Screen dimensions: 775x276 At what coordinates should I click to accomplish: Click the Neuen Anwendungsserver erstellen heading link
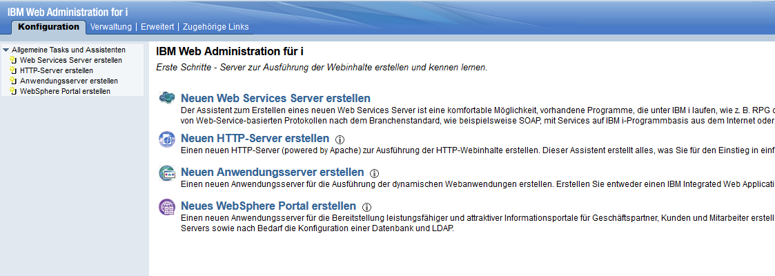[272, 172]
